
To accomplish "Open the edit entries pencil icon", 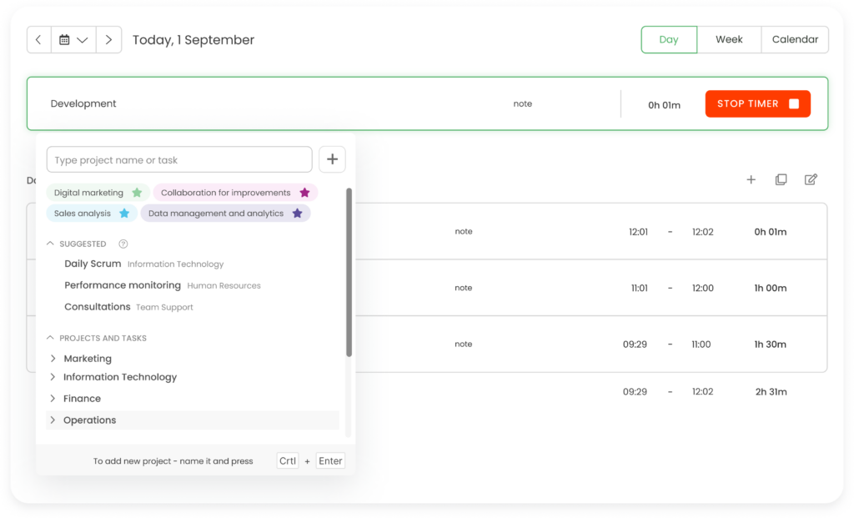I will [x=811, y=179].
